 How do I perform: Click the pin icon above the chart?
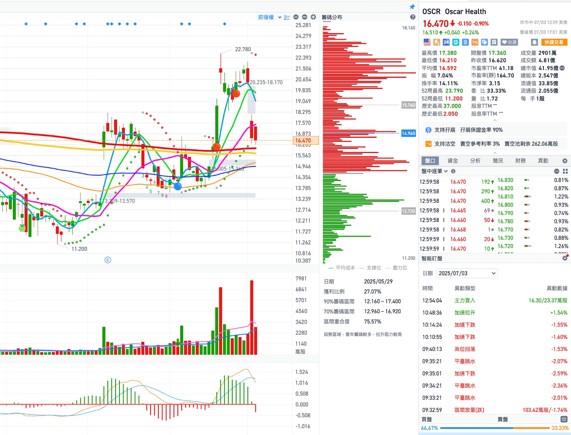[x=412, y=7]
